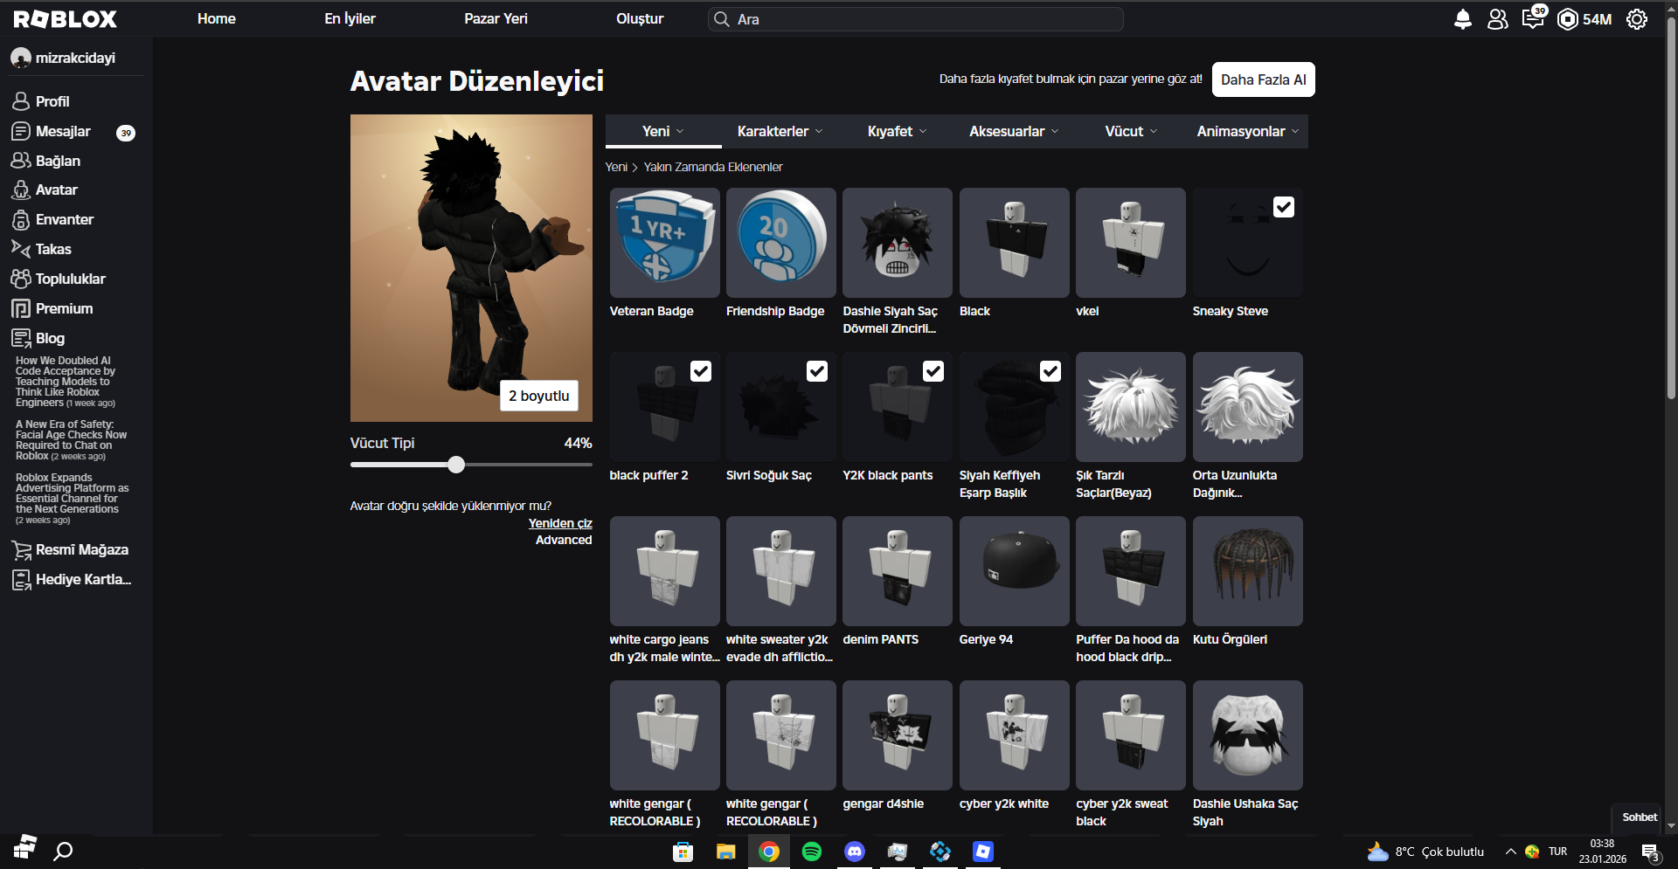Expand the Kıyafet dropdown
Viewport: 1678px width, 869px height.
click(897, 131)
